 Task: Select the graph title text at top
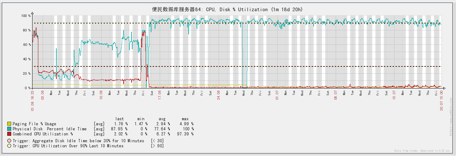(x=228, y=10)
